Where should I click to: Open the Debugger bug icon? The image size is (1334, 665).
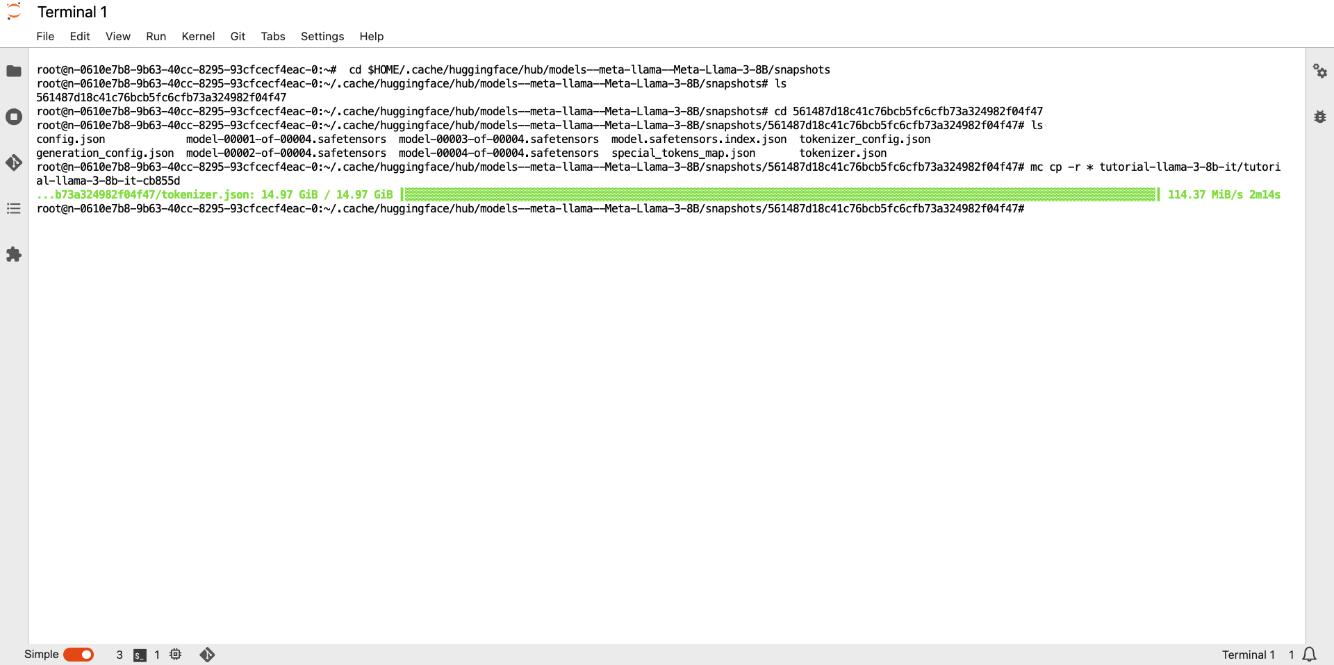1320,117
